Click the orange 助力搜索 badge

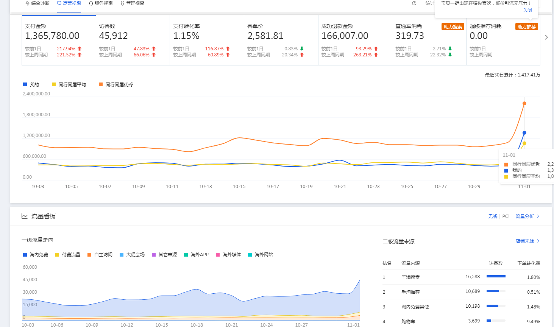[x=453, y=27]
